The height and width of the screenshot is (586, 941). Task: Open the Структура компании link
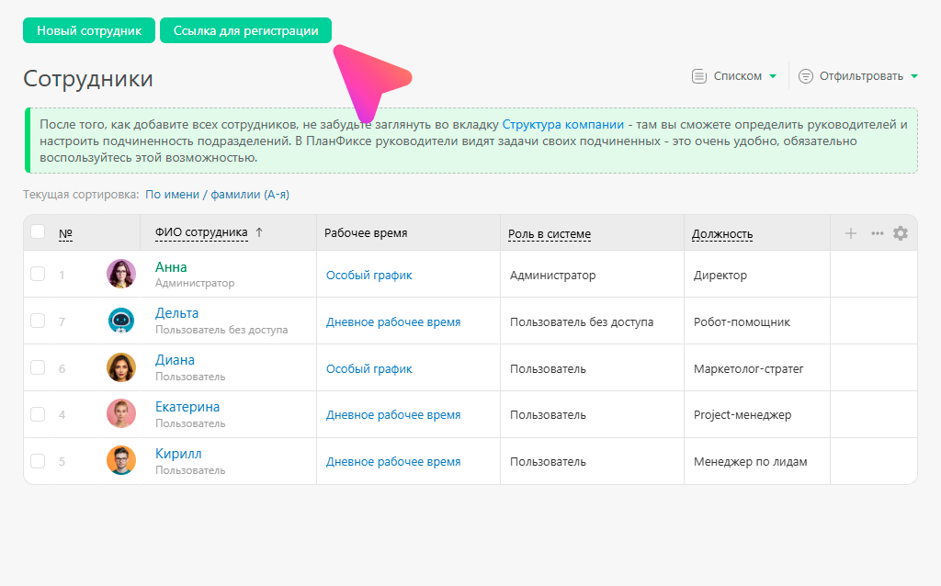(x=562, y=124)
